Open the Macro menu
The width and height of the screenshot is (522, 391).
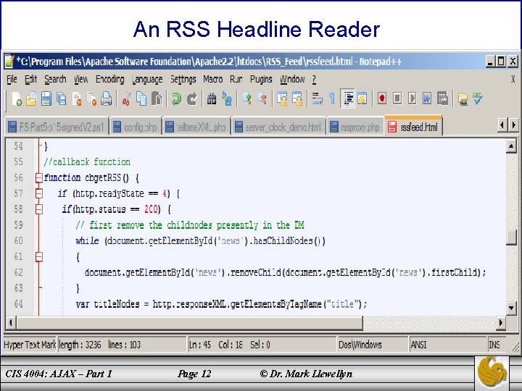click(x=212, y=79)
